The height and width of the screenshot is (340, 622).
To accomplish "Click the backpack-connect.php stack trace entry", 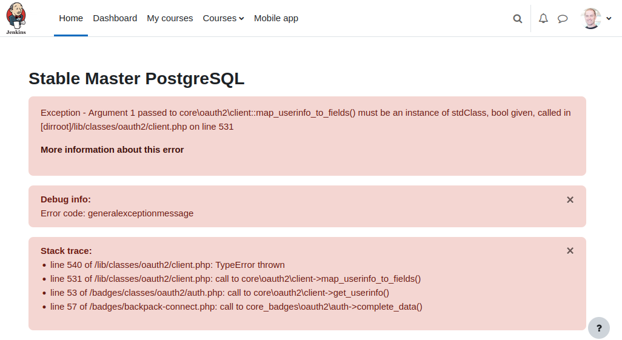I will pos(236,307).
